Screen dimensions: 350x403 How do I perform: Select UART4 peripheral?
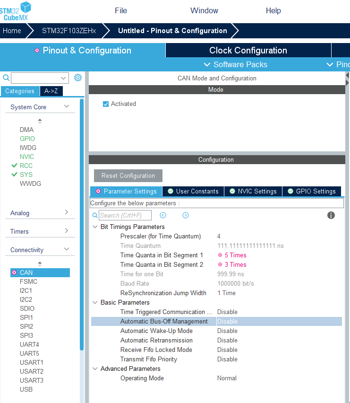29,344
